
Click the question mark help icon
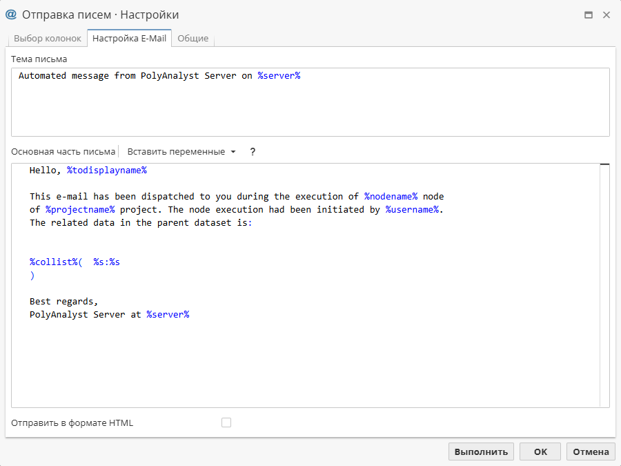253,152
